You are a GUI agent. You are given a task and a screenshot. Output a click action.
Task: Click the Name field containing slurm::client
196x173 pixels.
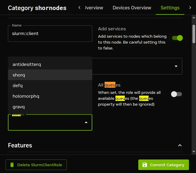coord(50,34)
